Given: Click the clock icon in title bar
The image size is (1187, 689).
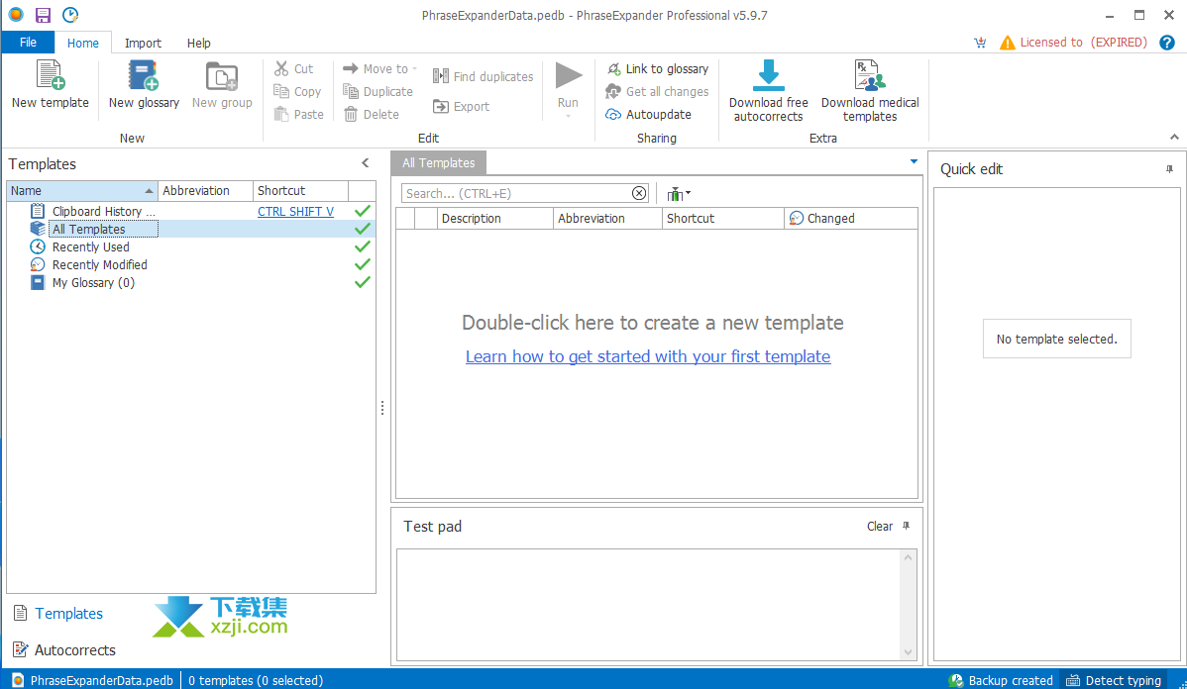Looking at the screenshot, I should pyautogui.click(x=69, y=15).
